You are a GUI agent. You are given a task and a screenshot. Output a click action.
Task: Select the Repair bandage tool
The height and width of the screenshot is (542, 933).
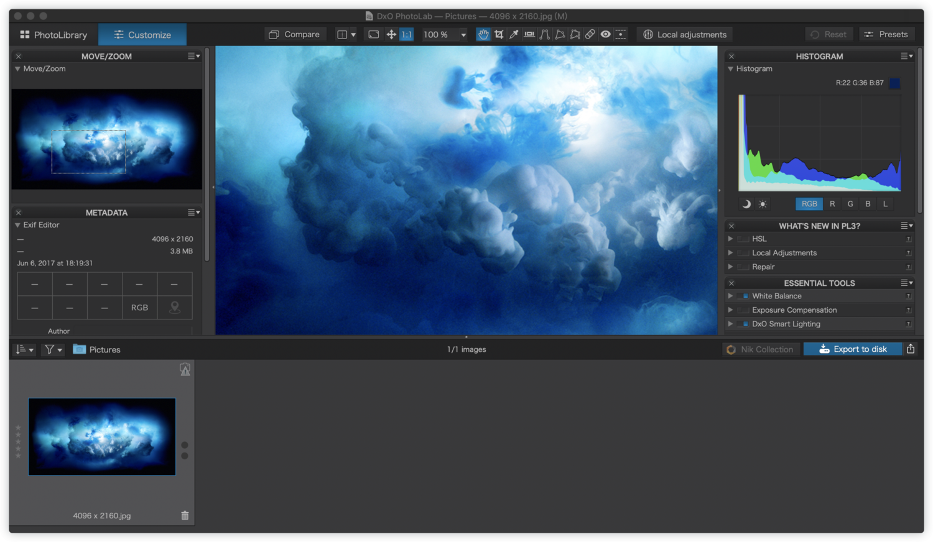(590, 35)
